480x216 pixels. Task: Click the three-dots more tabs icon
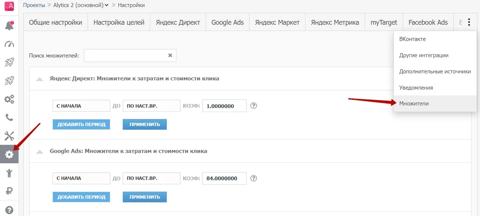(x=469, y=22)
